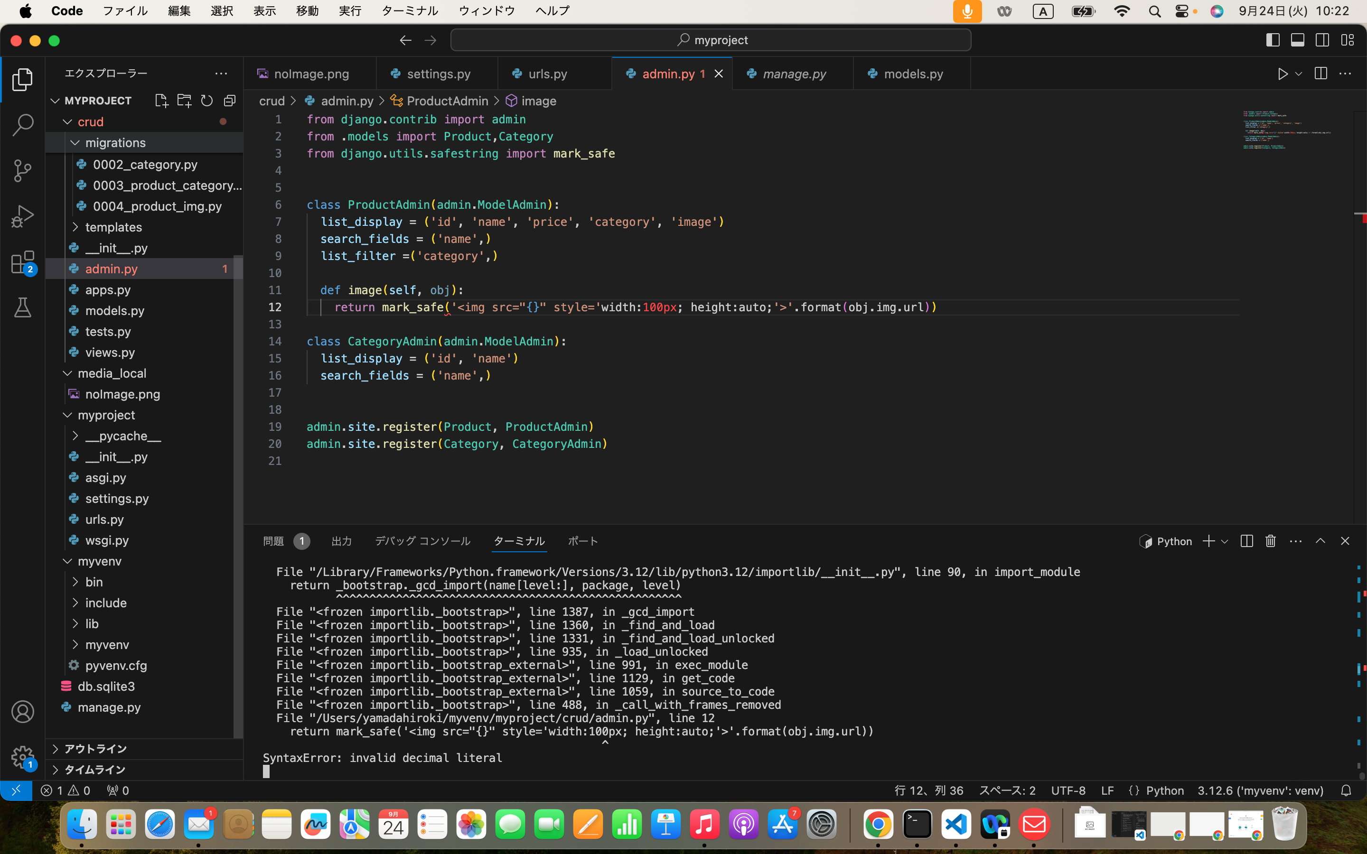Toggle the bottom panel visibility
Screen dimensions: 1367x854
1298,40
